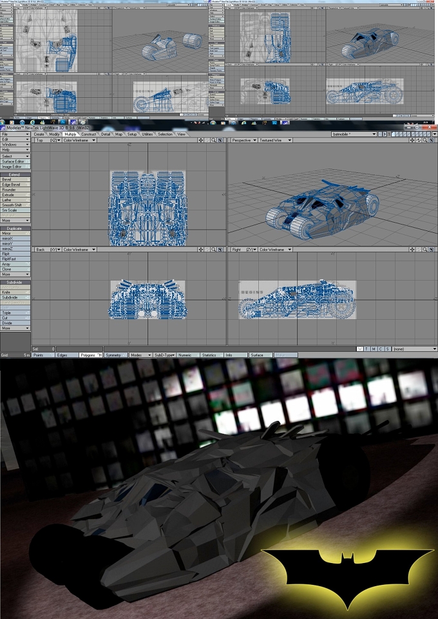Open the Help menu dropdown
This screenshot has width=438, height=619.
coord(15,150)
